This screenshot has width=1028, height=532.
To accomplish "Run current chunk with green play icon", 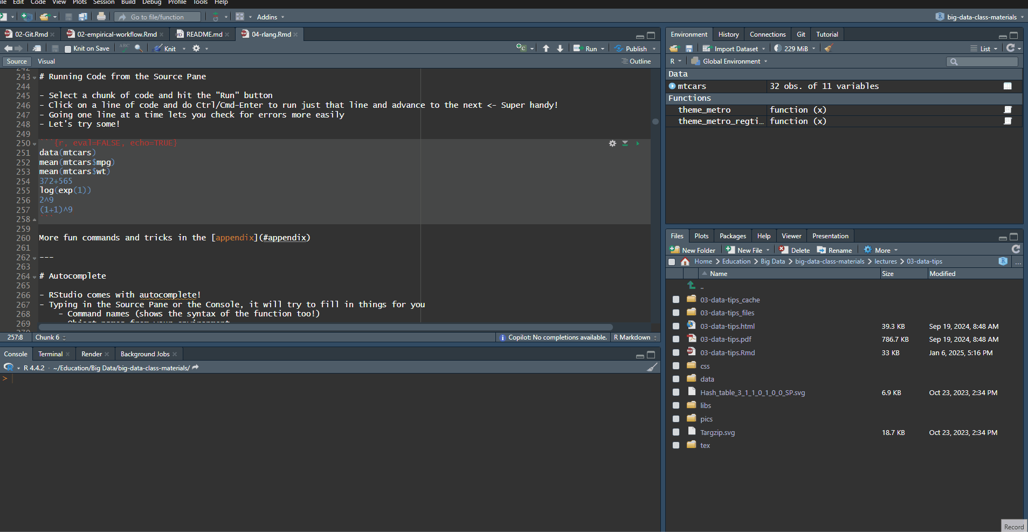I will [x=638, y=143].
